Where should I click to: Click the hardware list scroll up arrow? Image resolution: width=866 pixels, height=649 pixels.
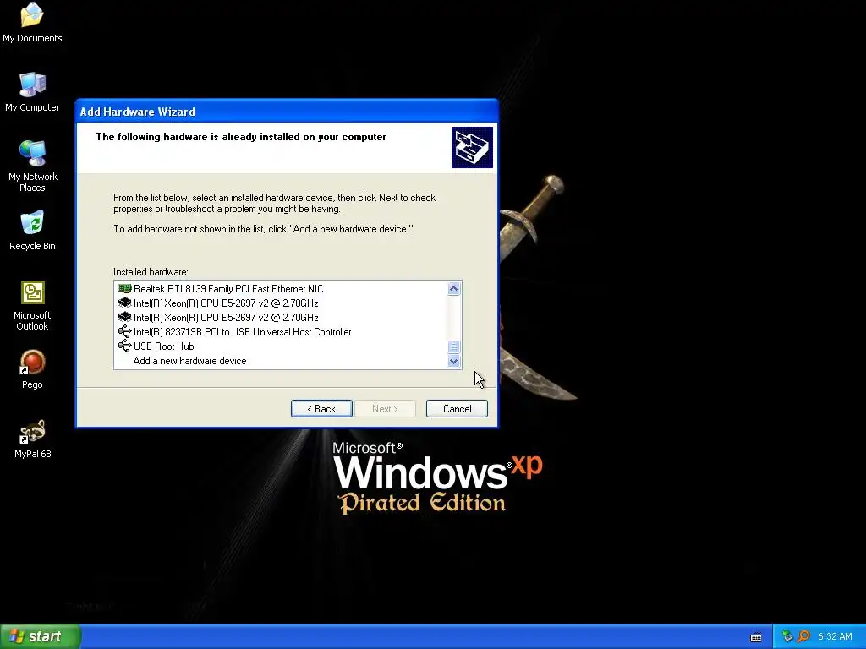pos(453,289)
